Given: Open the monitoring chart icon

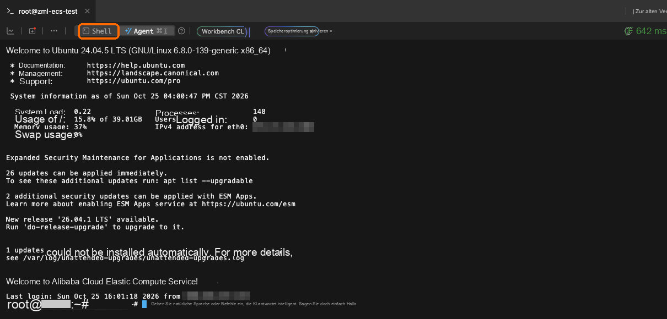Looking at the screenshot, I should [x=10, y=31].
